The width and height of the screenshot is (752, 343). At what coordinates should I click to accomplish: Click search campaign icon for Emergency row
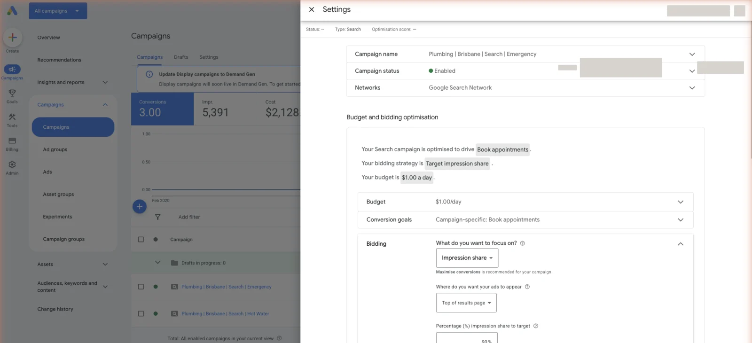point(174,287)
